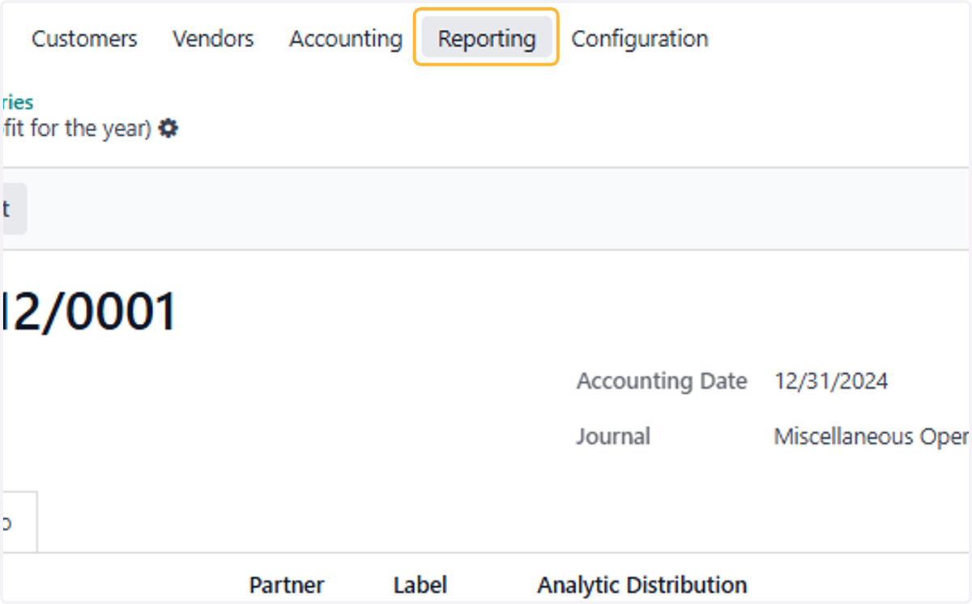This screenshot has height=604, width=972.
Task: Click the Accounting Date label
Action: pyautogui.click(x=662, y=381)
